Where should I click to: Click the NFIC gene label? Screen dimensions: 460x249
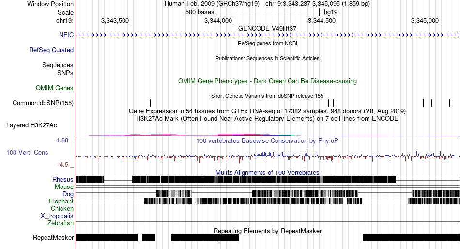pyautogui.click(x=66, y=35)
